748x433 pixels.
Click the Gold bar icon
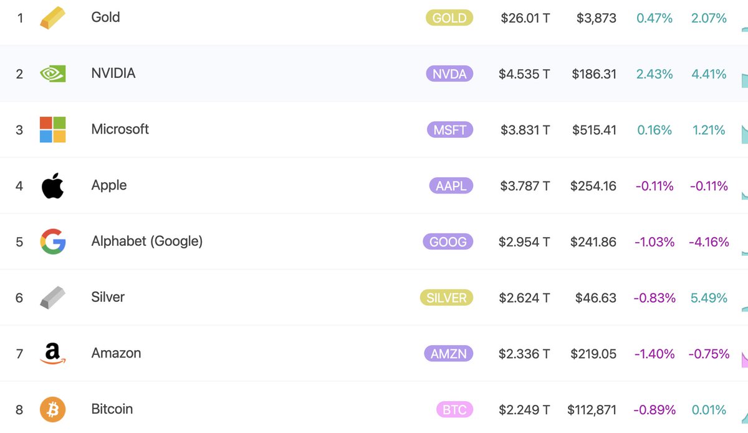click(x=52, y=18)
